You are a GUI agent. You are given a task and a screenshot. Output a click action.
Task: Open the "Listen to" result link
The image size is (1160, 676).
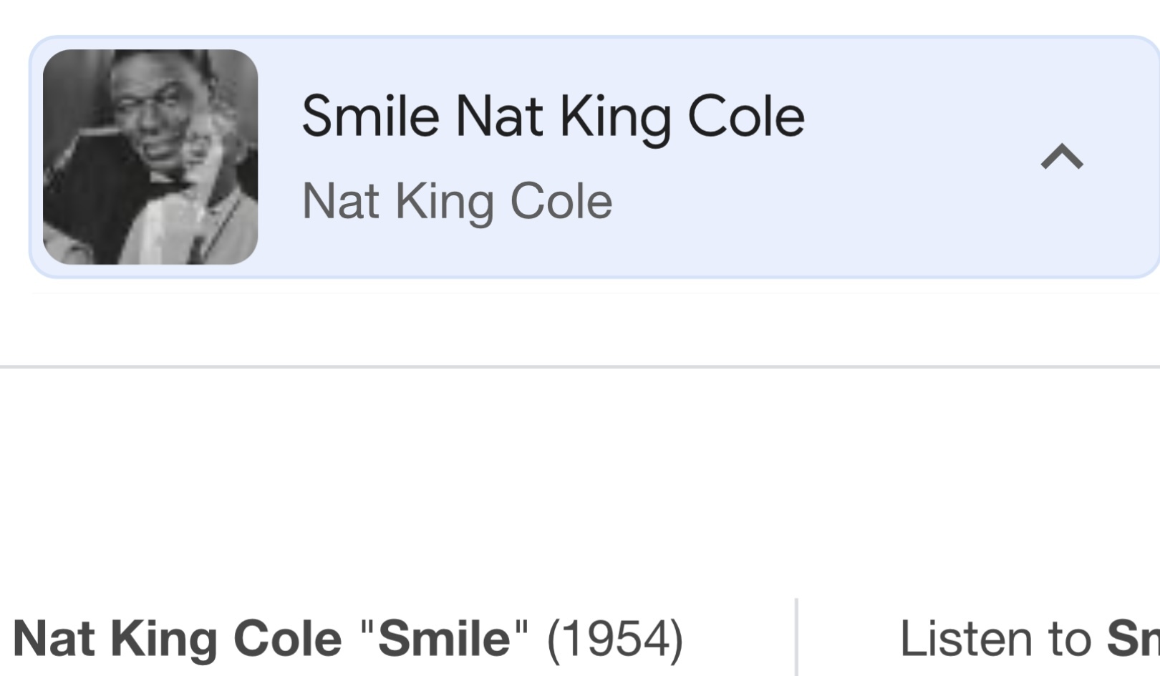tap(1028, 639)
